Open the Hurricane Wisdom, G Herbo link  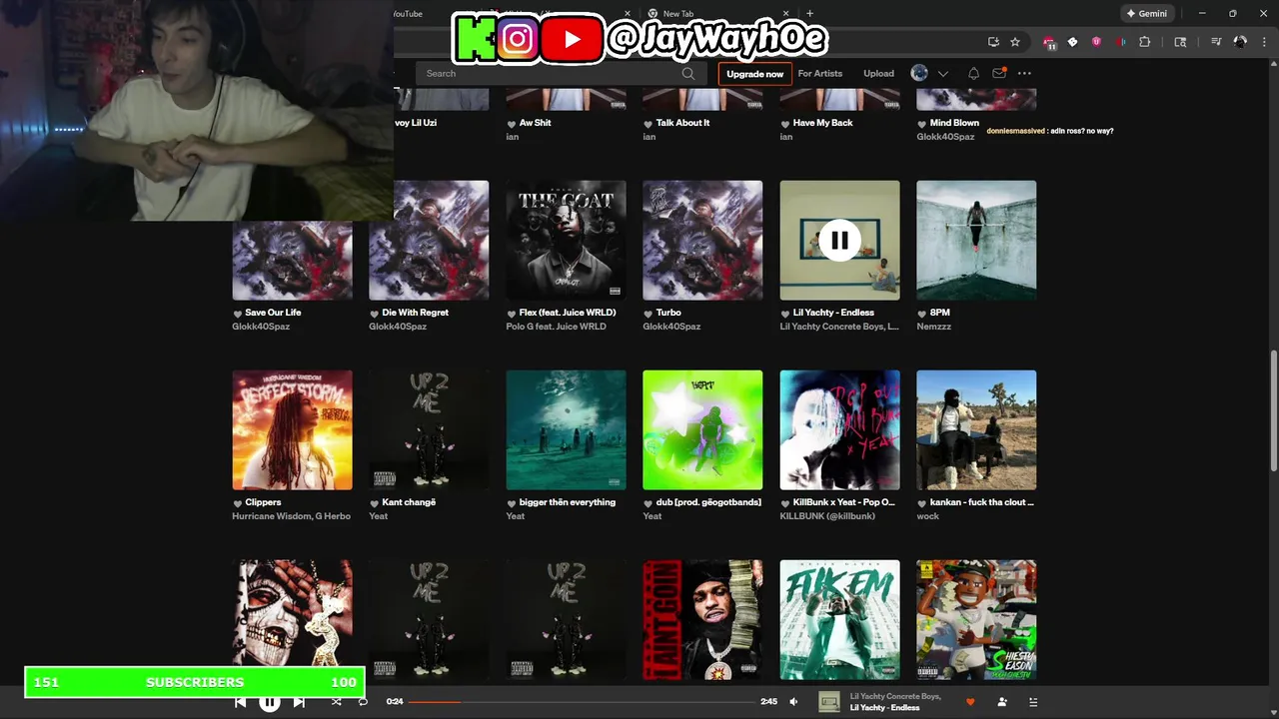[292, 516]
